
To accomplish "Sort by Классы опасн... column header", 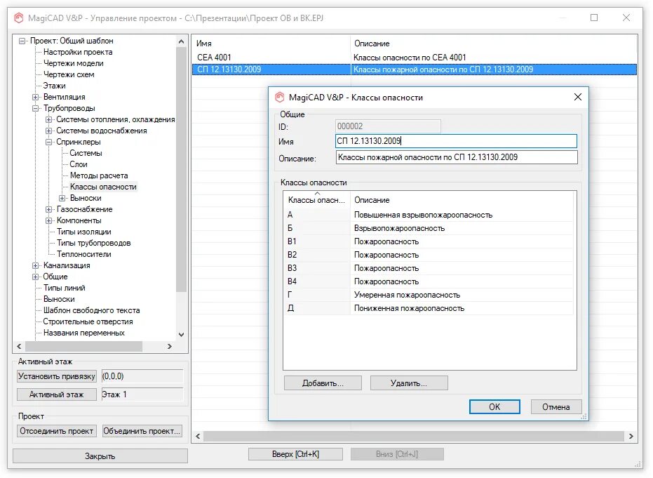I will click(316, 201).
